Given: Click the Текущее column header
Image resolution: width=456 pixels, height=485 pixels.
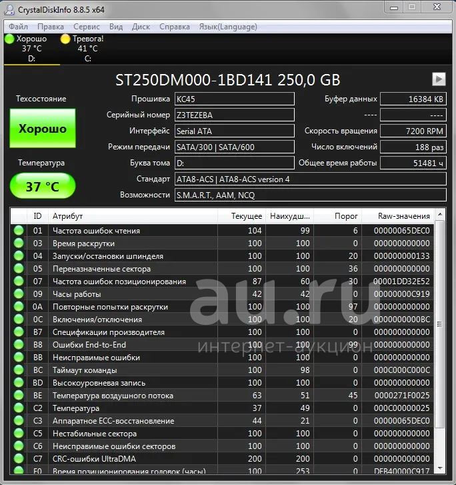Looking at the screenshot, I should point(242,216).
